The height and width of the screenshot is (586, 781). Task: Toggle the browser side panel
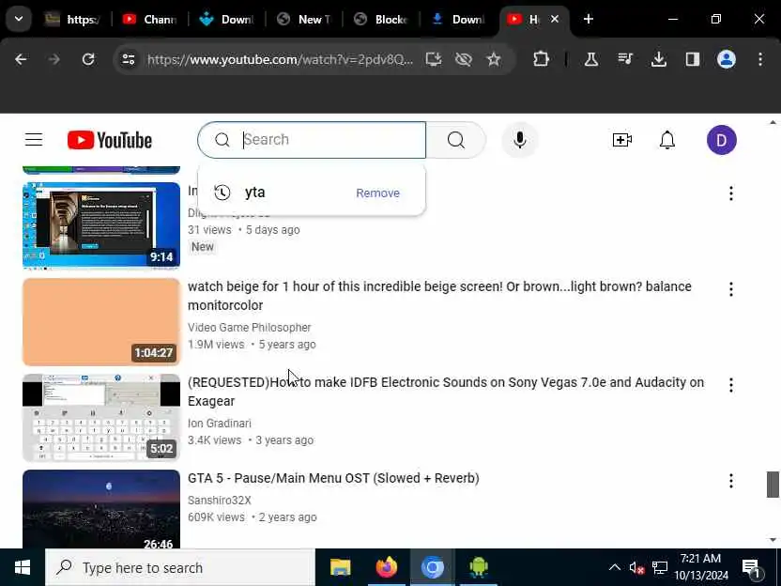coord(693,59)
